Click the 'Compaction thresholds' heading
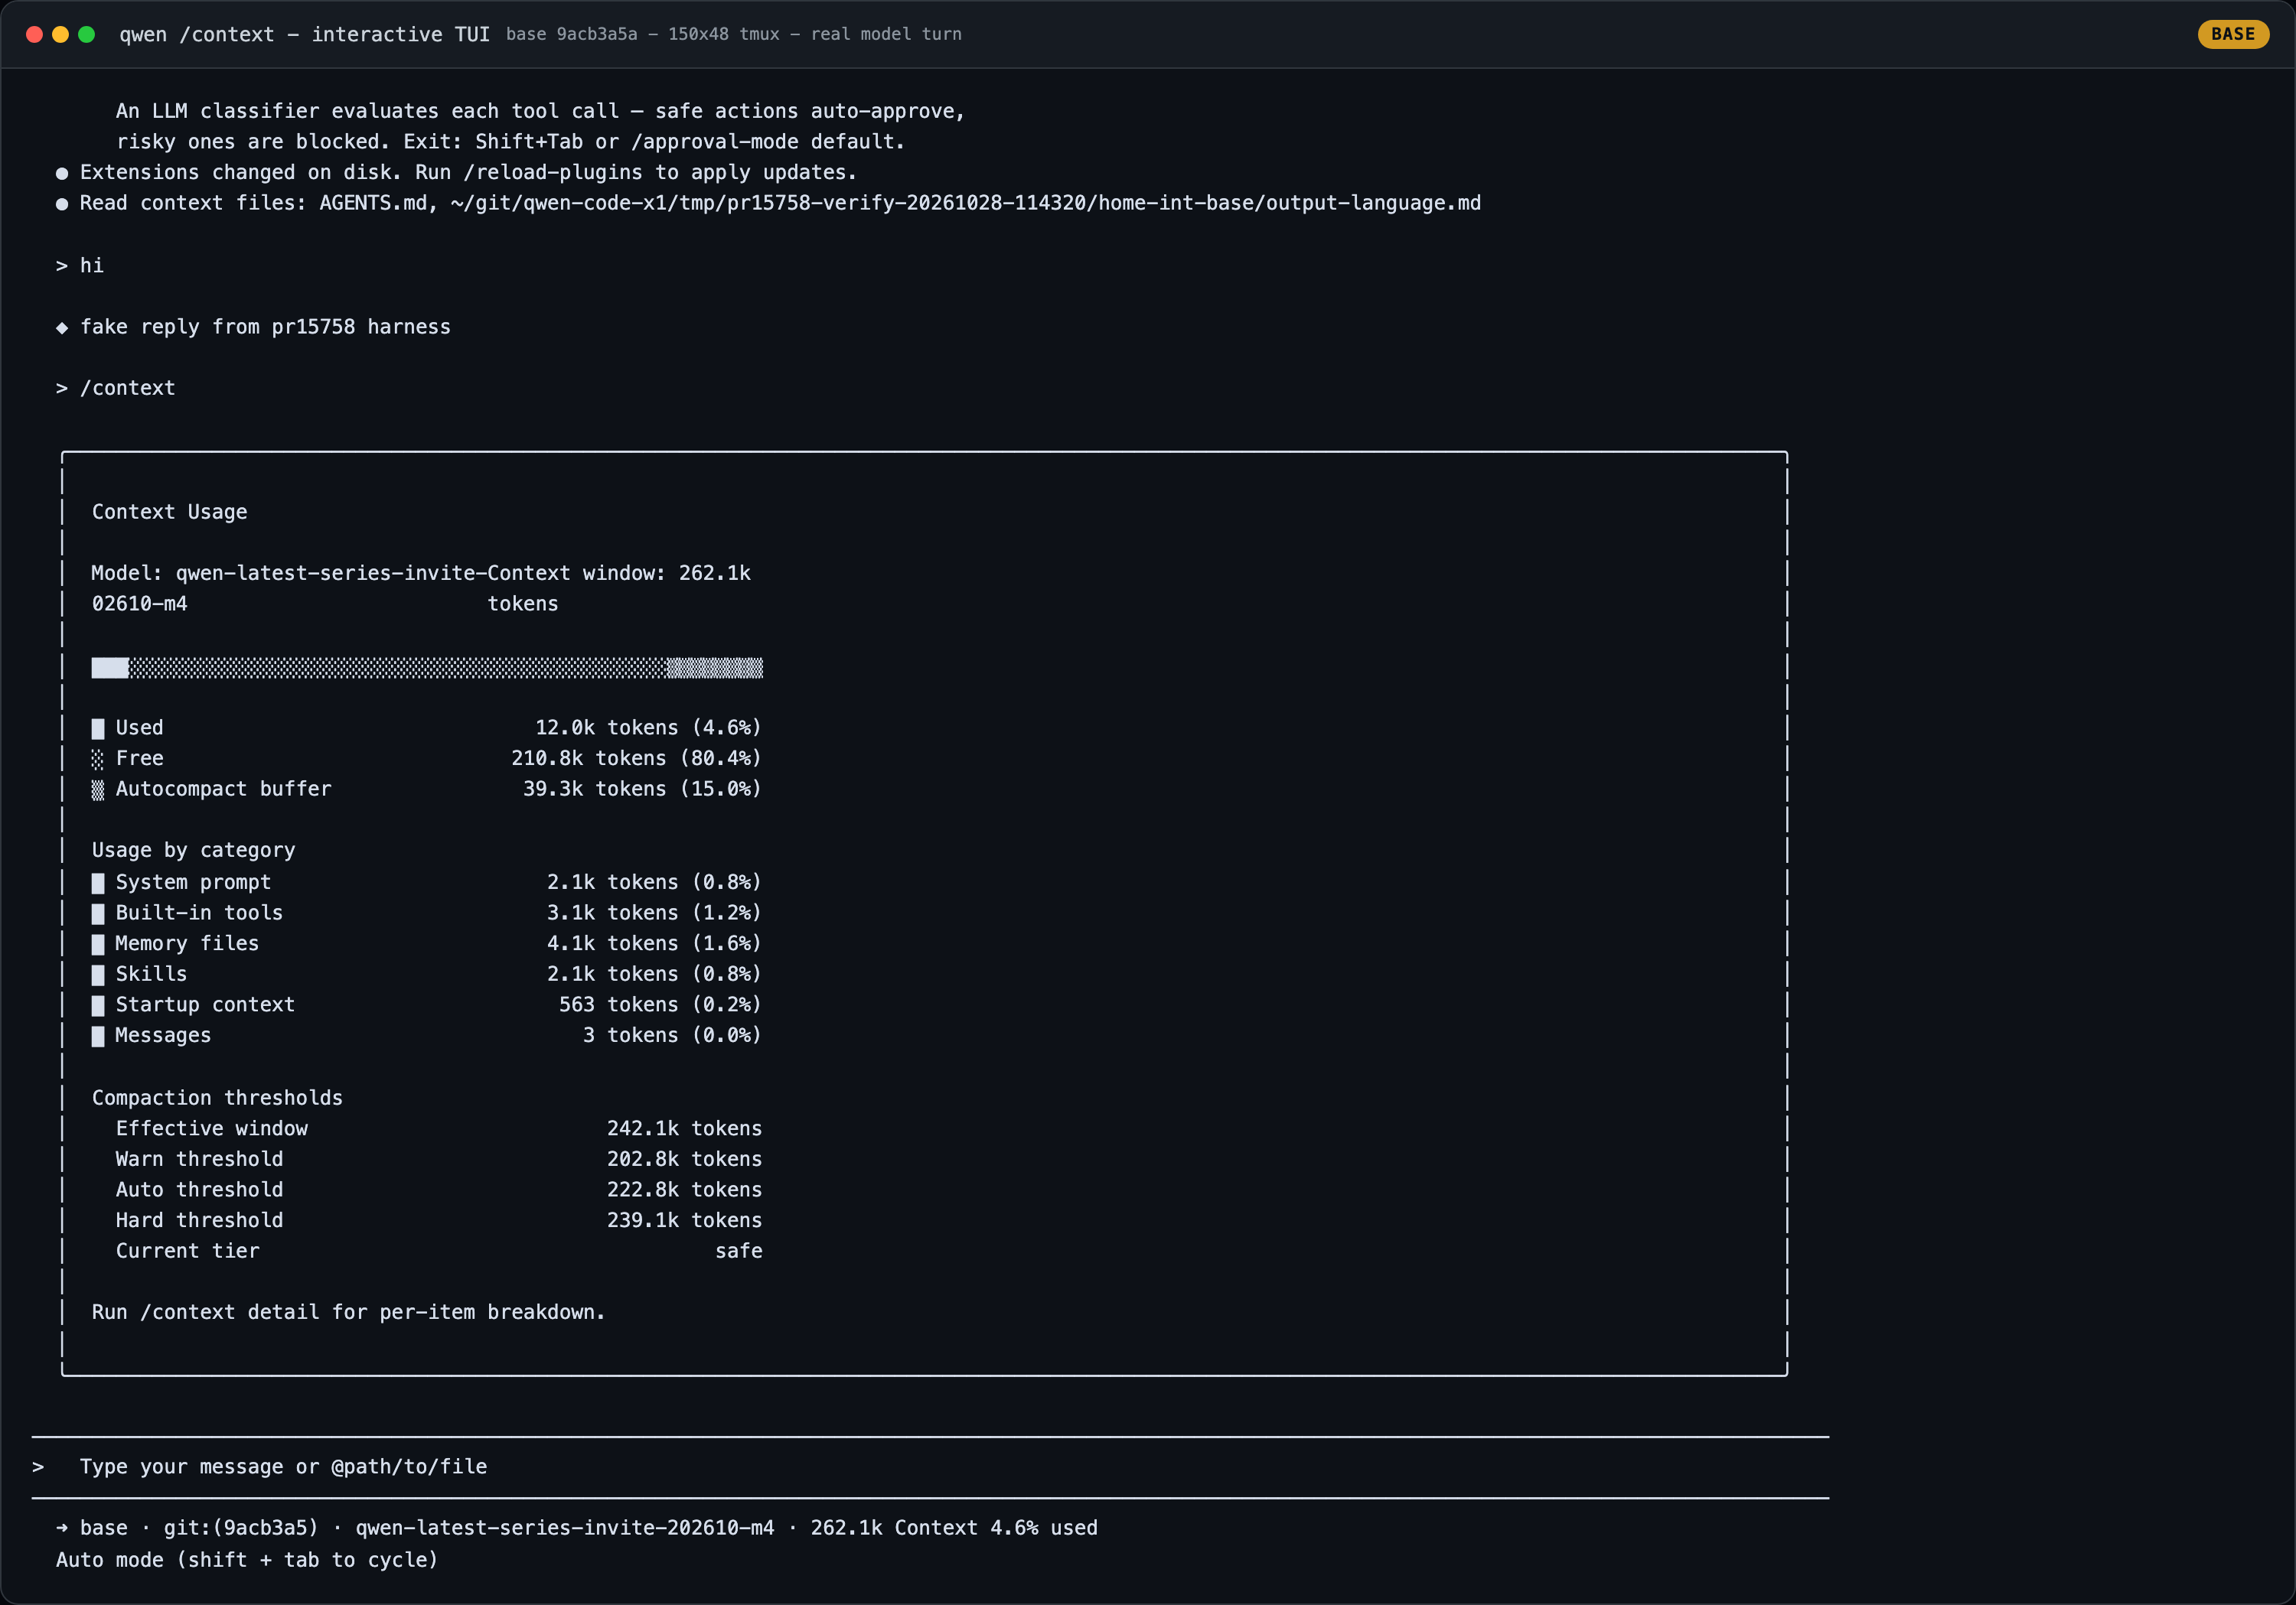The width and height of the screenshot is (2296, 1605). coord(217,1097)
